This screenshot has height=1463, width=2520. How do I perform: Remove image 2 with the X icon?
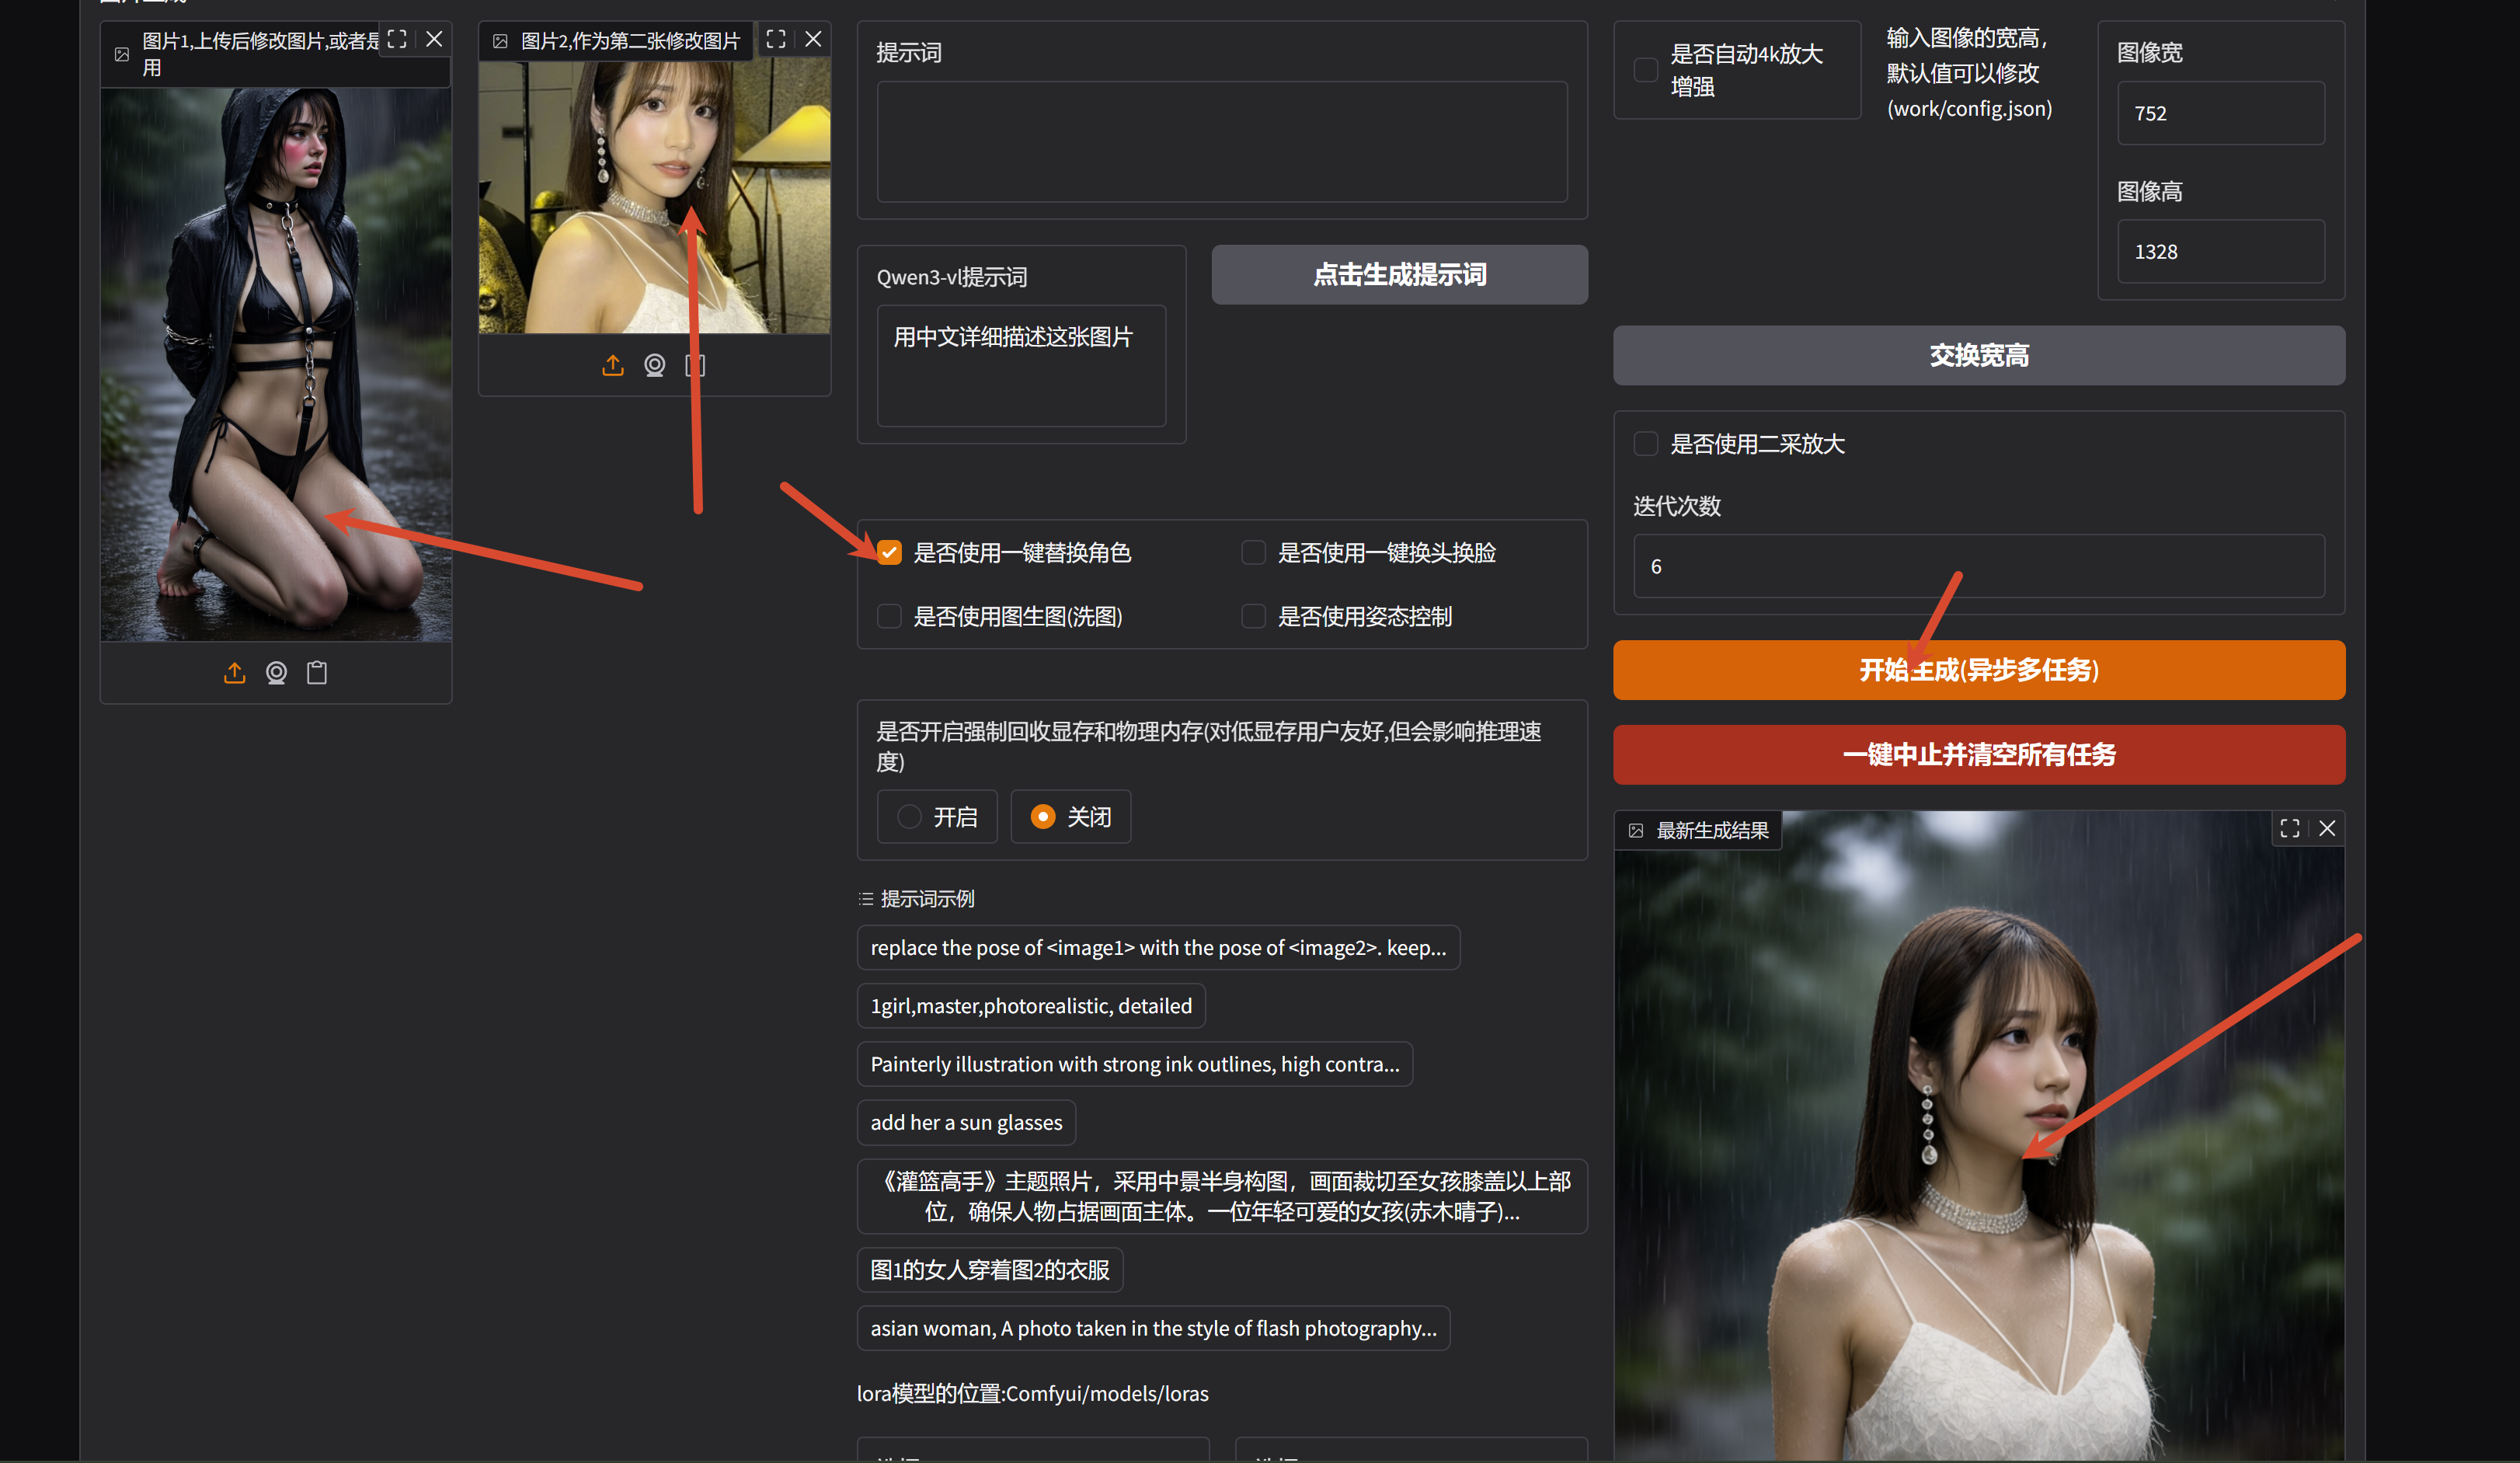(813, 39)
